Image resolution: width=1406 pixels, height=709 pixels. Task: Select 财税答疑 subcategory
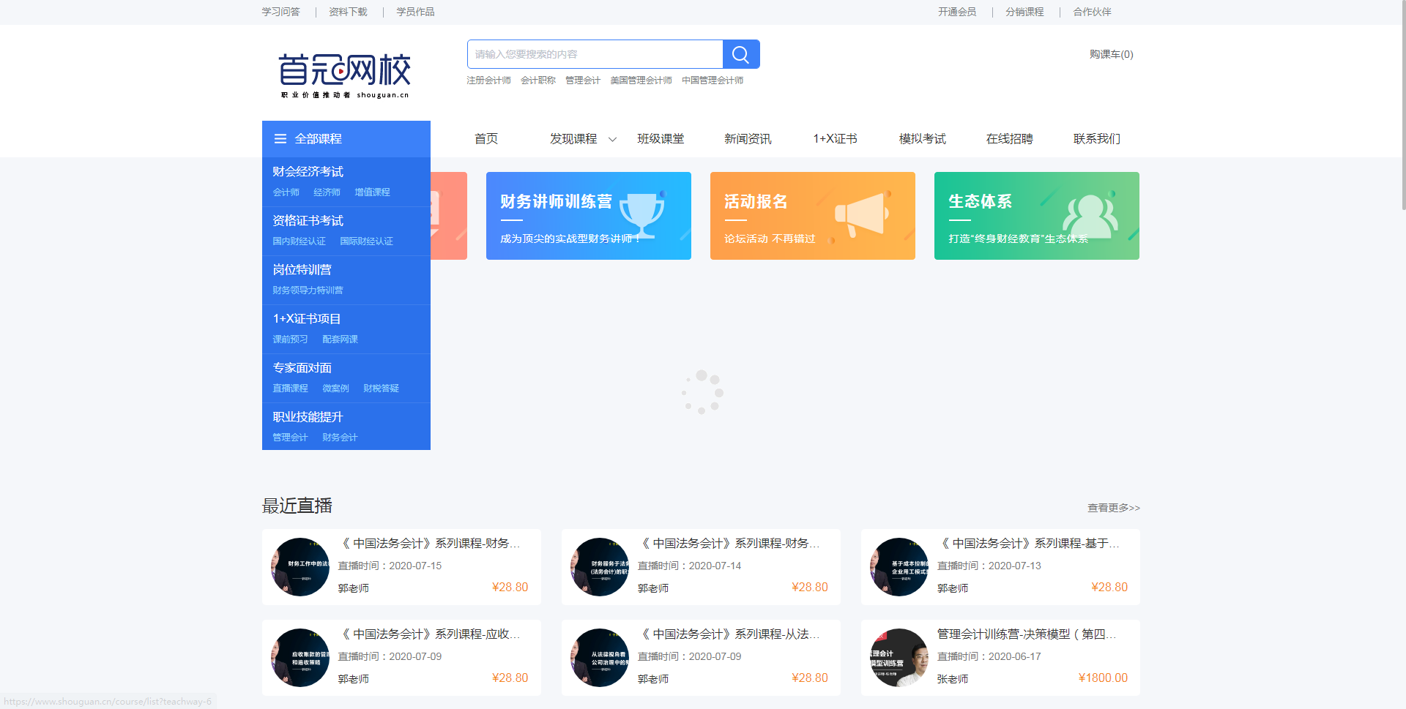pos(381,389)
